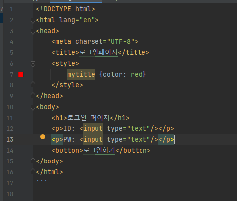Viewport: 237px width, 201px height.
Task: Click the red color preview swatch on line 7
Action: point(21,74)
